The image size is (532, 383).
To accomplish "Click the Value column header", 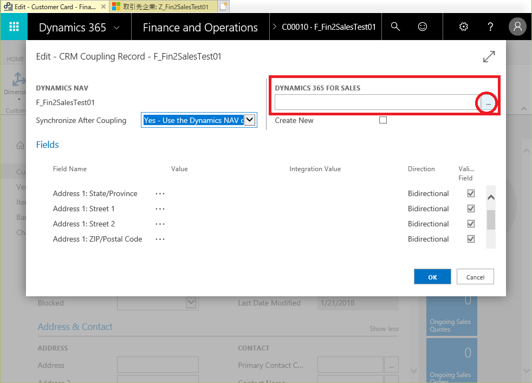I will coord(179,169).
